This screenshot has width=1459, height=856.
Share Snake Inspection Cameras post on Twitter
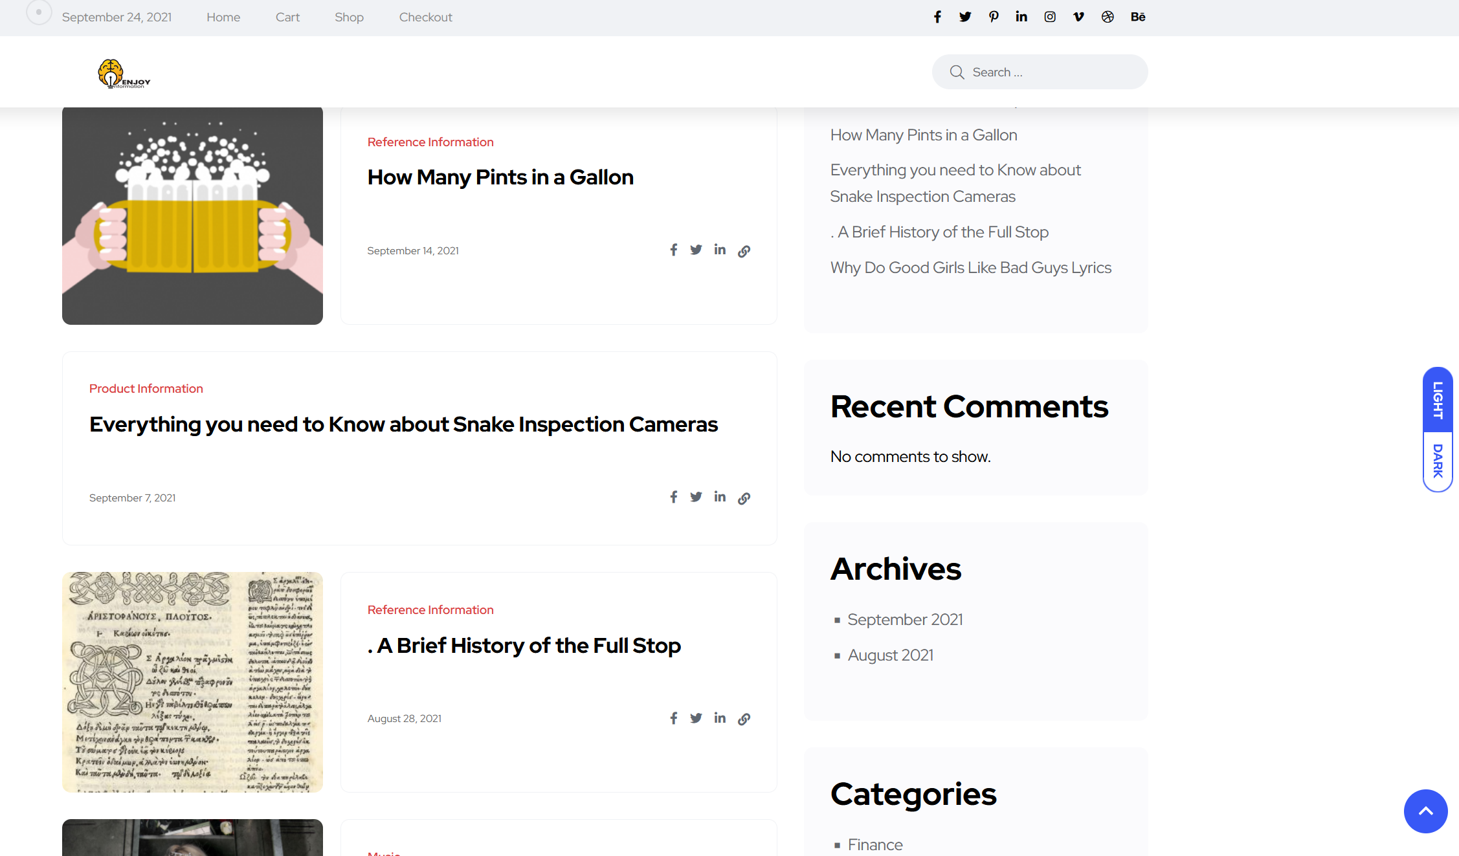tap(696, 497)
